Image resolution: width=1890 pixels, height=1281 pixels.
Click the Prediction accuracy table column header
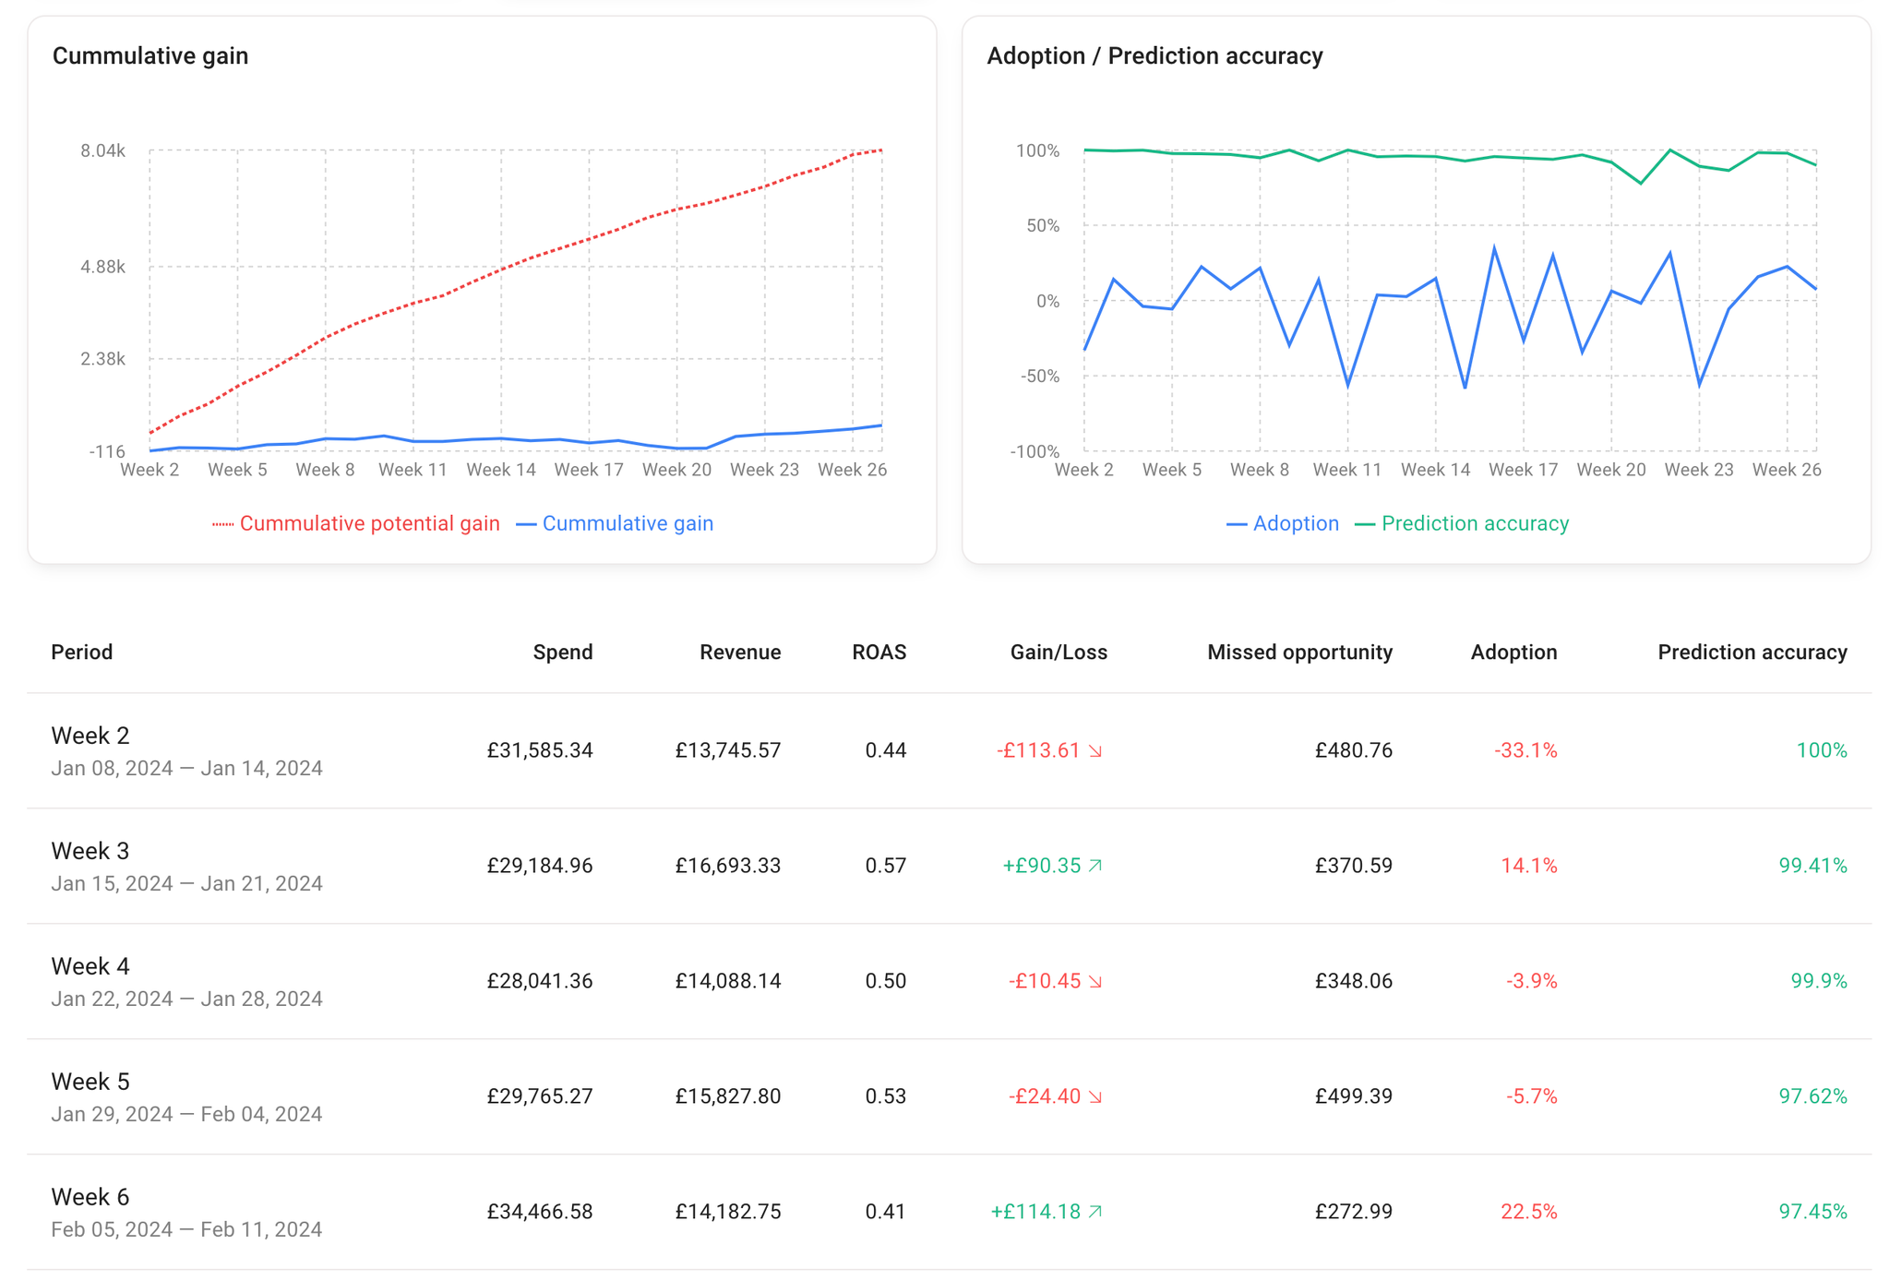tap(1752, 652)
